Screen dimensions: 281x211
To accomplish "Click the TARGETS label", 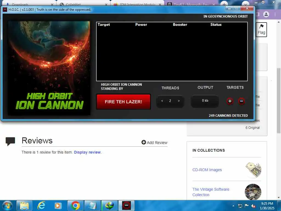I will point(235,87).
